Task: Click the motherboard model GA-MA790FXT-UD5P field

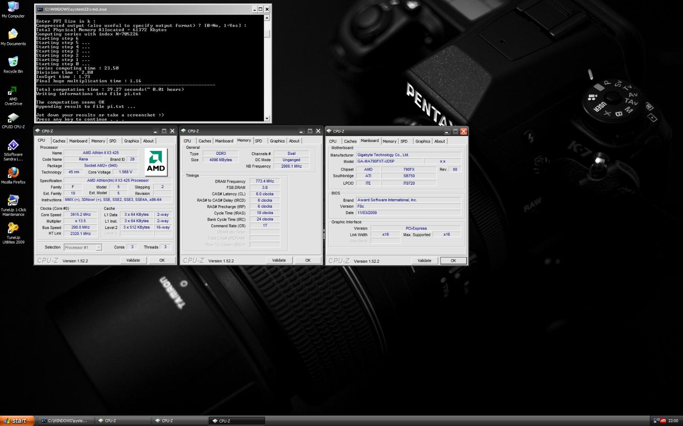Action: tap(390, 162)
